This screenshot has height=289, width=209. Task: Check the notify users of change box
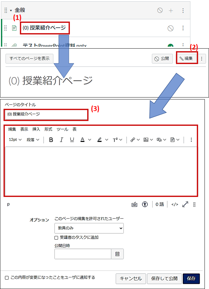7,278
